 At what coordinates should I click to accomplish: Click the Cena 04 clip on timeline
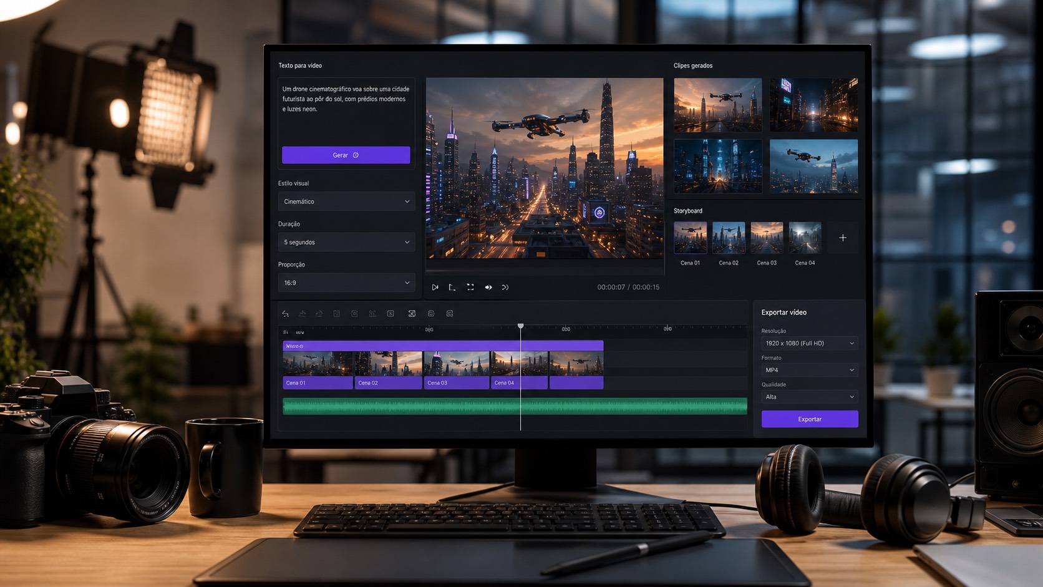[519, 371]
